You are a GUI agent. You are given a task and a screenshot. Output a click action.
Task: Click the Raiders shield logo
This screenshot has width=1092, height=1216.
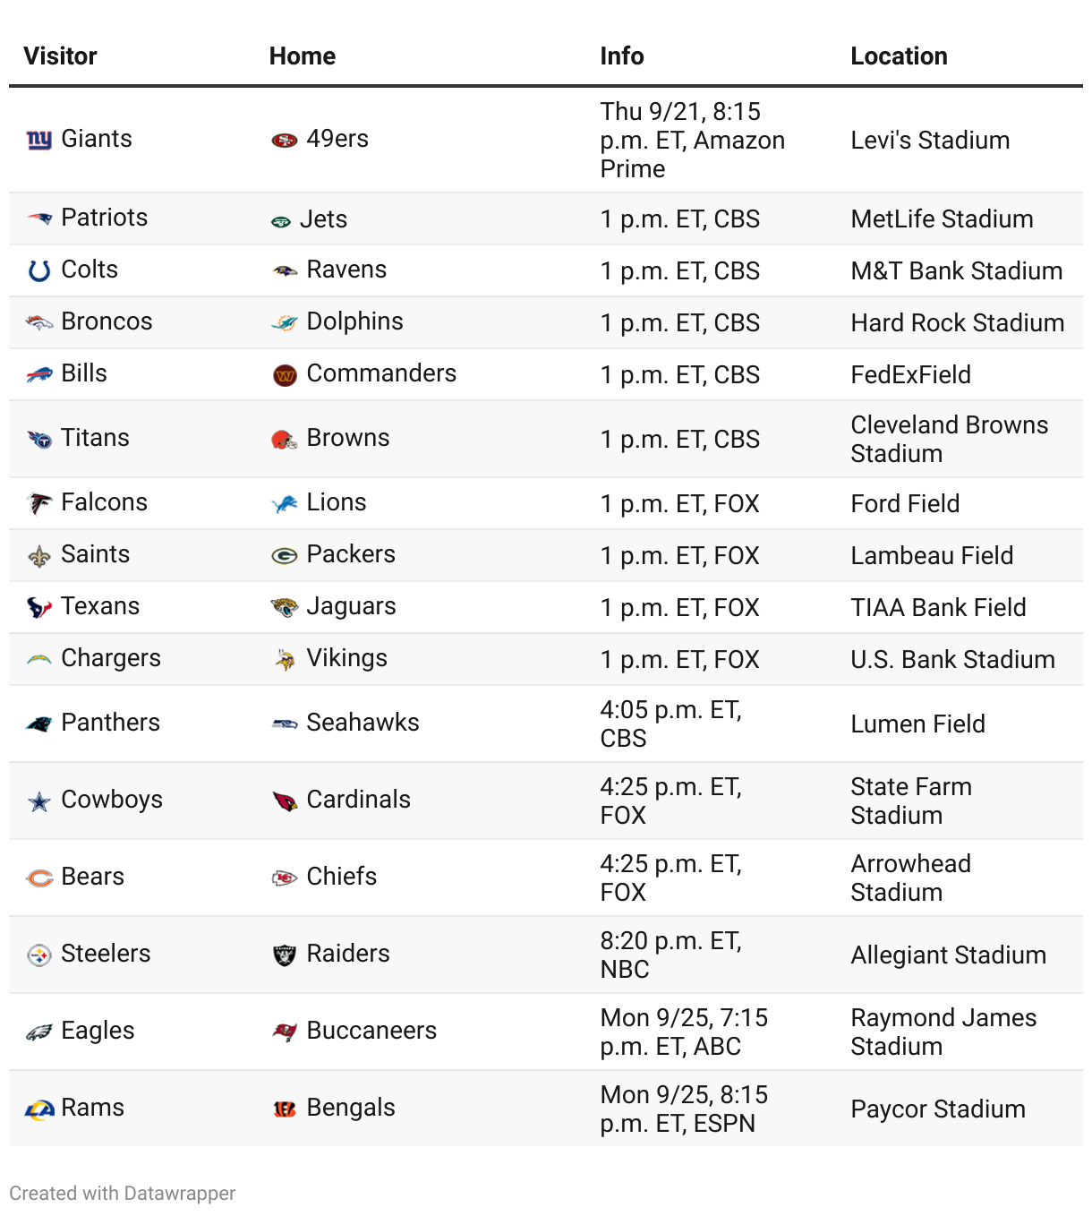tap(285, 955)
